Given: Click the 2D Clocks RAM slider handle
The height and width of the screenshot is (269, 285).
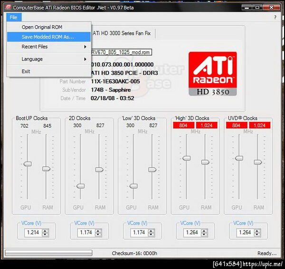Looking at the screenshot, I should (x=99, y=170).
